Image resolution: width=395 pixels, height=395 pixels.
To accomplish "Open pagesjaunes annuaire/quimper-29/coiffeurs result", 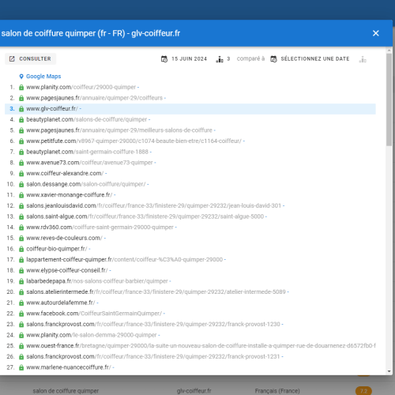I will click(x=95, y=98).
